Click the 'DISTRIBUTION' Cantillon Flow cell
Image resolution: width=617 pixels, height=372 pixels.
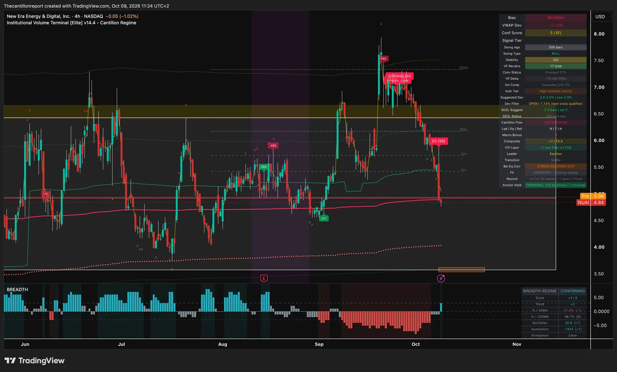556,122
